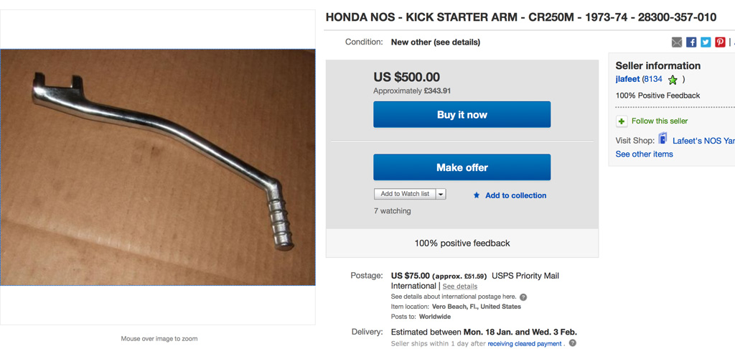Share listing on Facebook
Screen dimensions: 735x349
(691, 42)
